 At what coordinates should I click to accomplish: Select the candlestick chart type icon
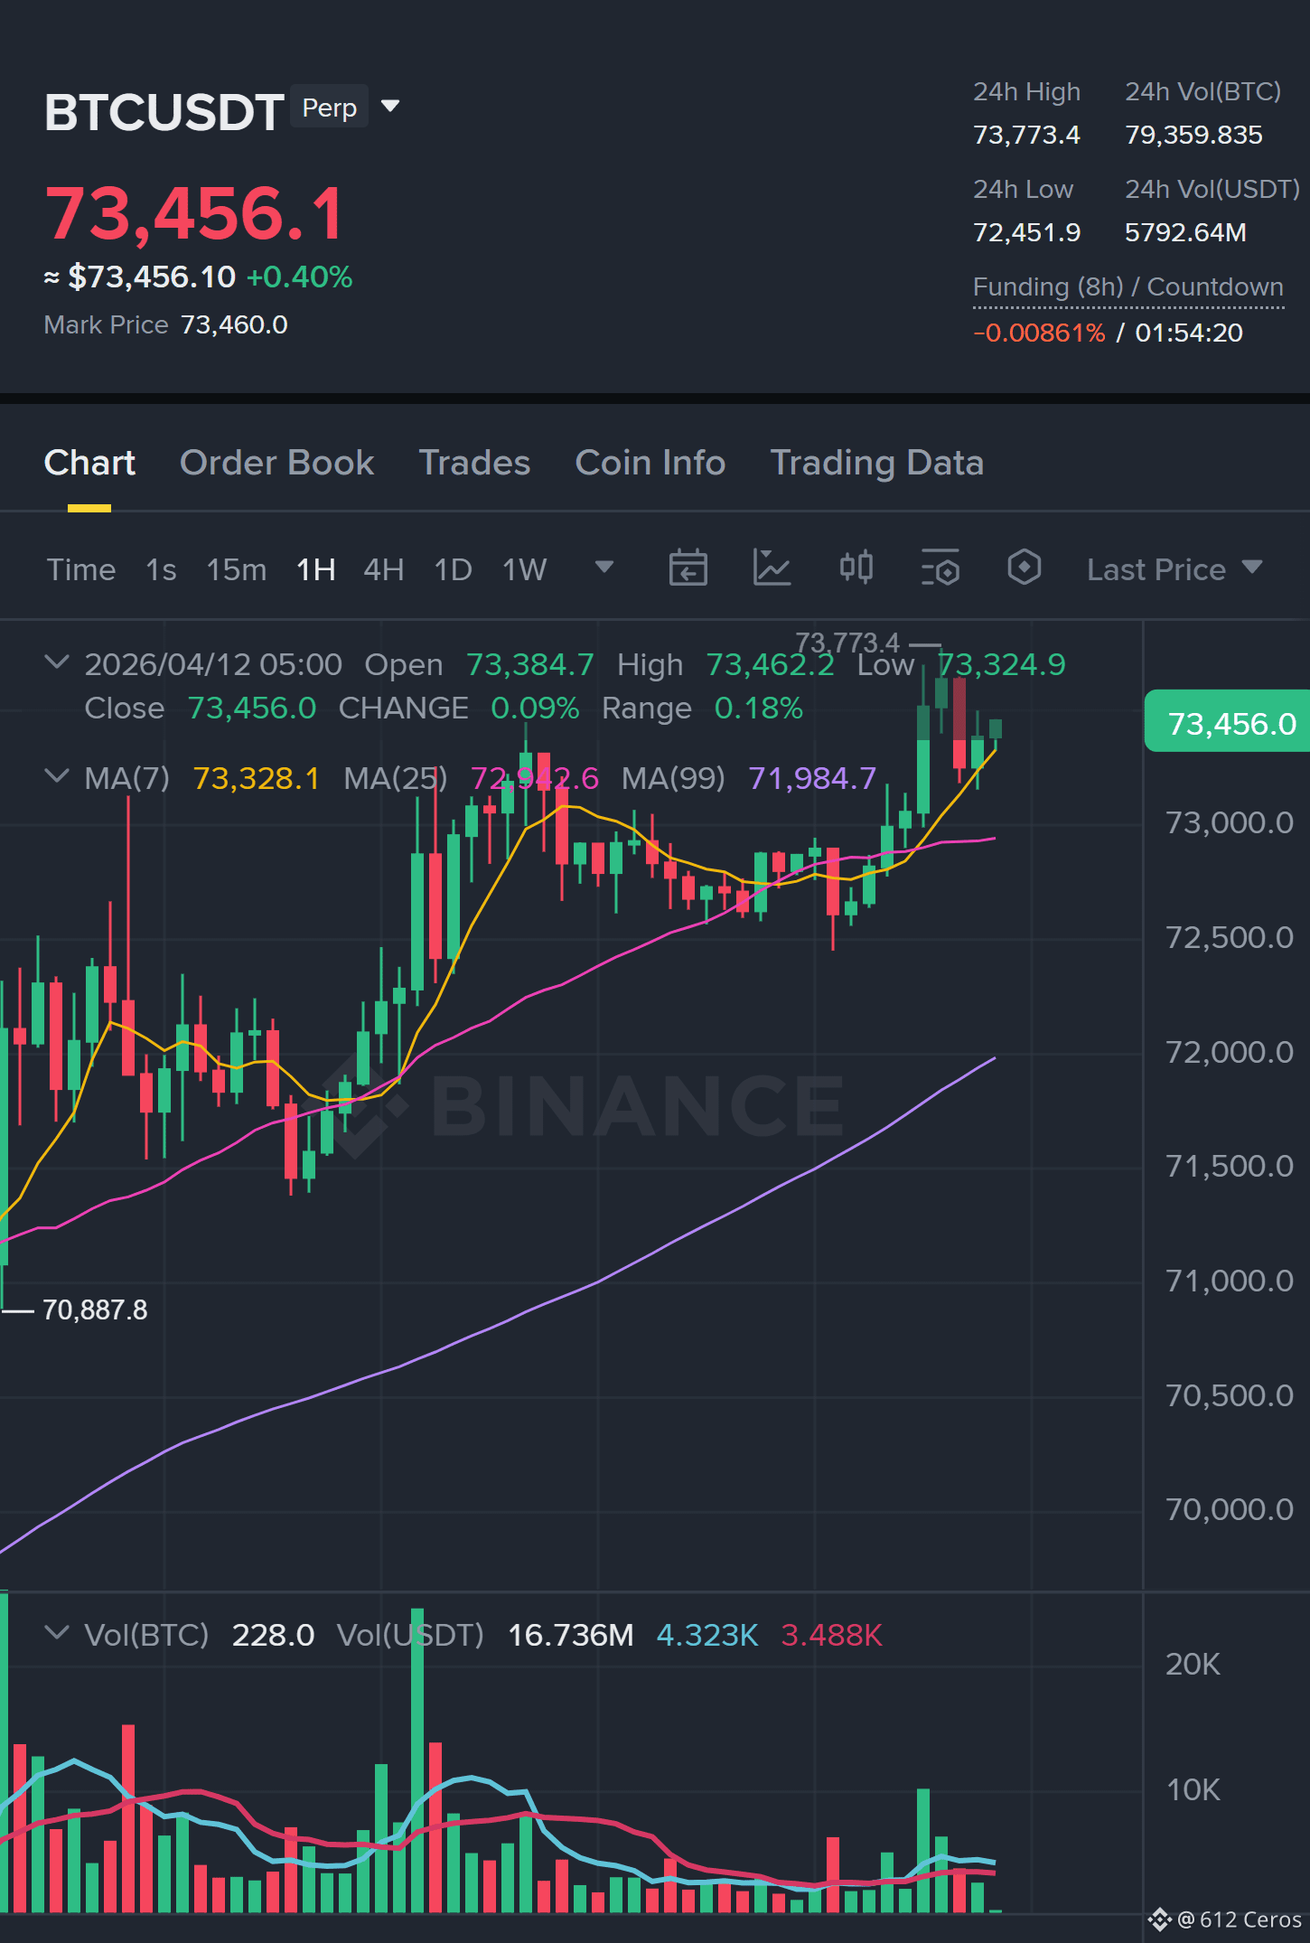point(856,568)
